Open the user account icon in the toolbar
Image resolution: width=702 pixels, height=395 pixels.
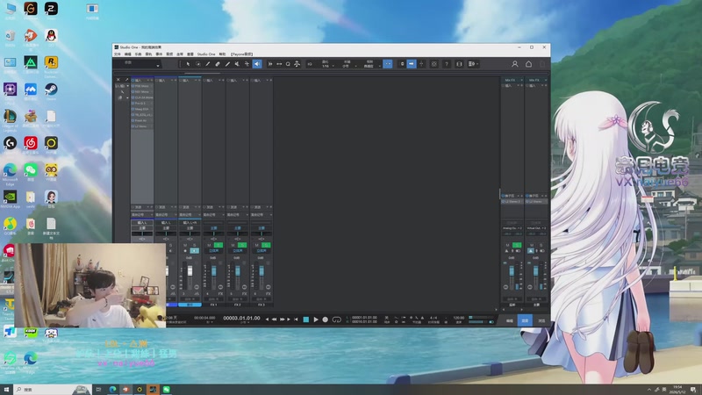point(515,64)
